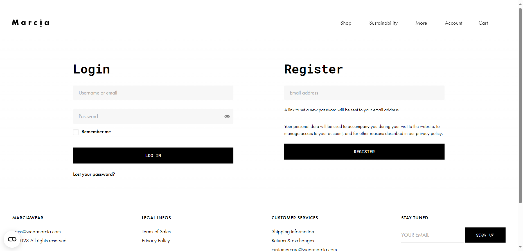Focus the Register Email address field
523x251 pixels.
tap(364, 93)
